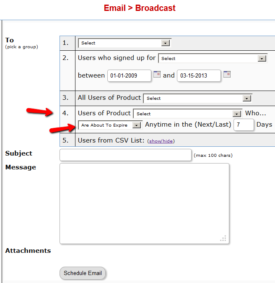The width and height of the screenshot is (275, 283).
Task: Open the 'All Users of Product' dropdown
Action: [197, 98]
